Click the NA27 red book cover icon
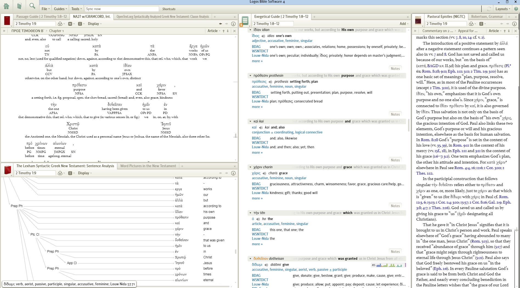Viewport: 520px width, 288px height. (x=7, y=21)
